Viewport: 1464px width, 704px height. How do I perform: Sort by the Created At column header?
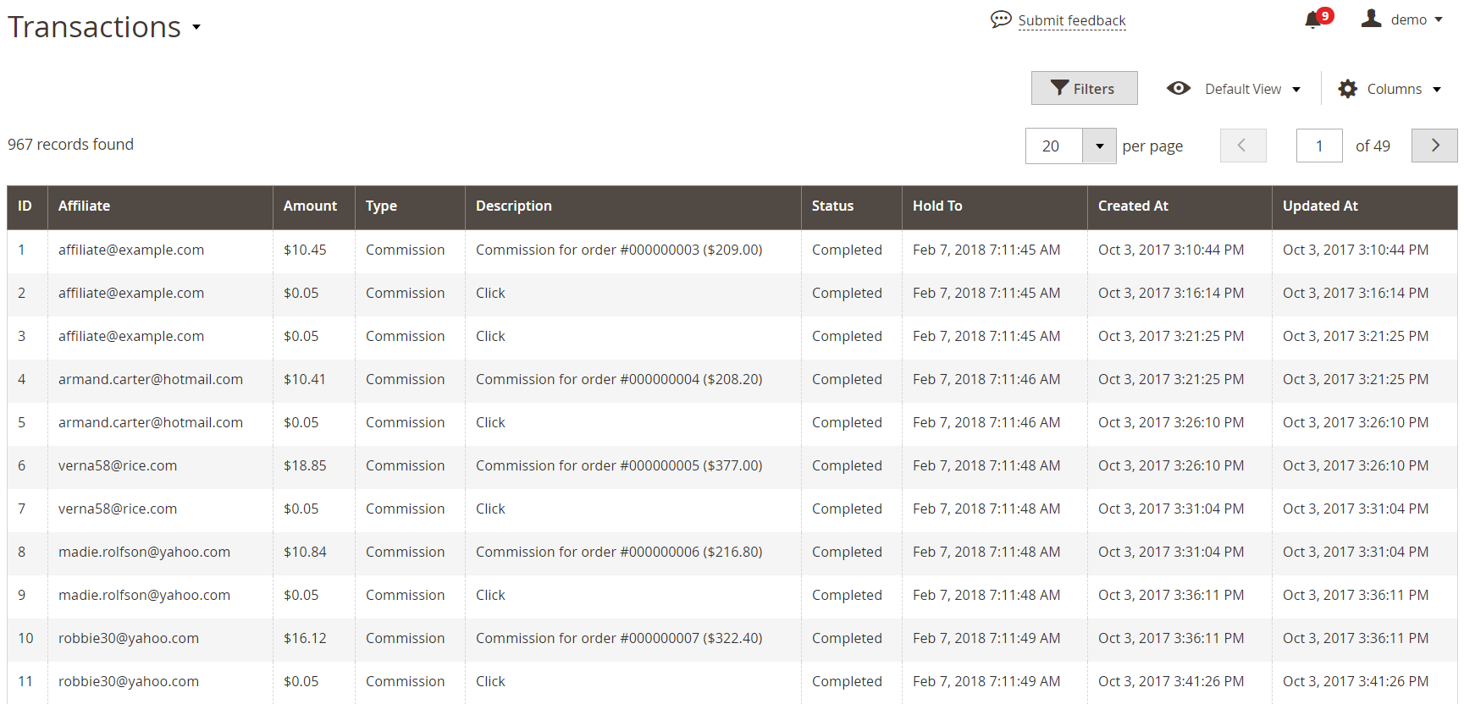coord(1179,206)
